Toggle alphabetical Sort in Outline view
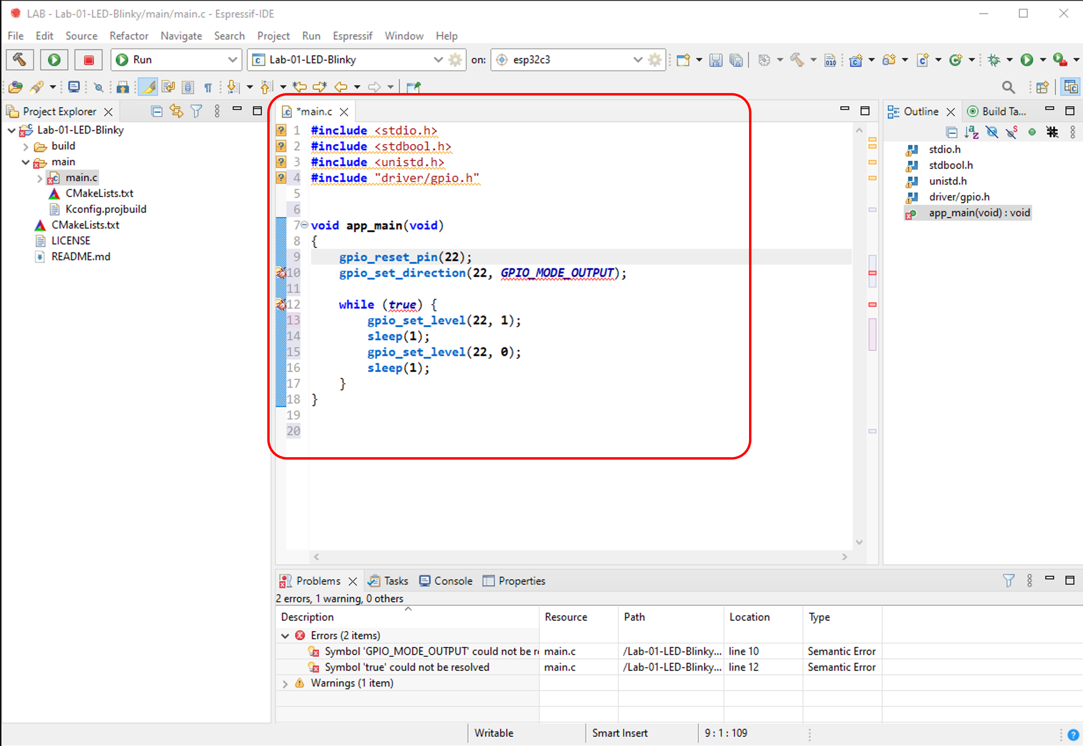The width and height of the screenshot is (1083, 746). click(x=972, y=132)
